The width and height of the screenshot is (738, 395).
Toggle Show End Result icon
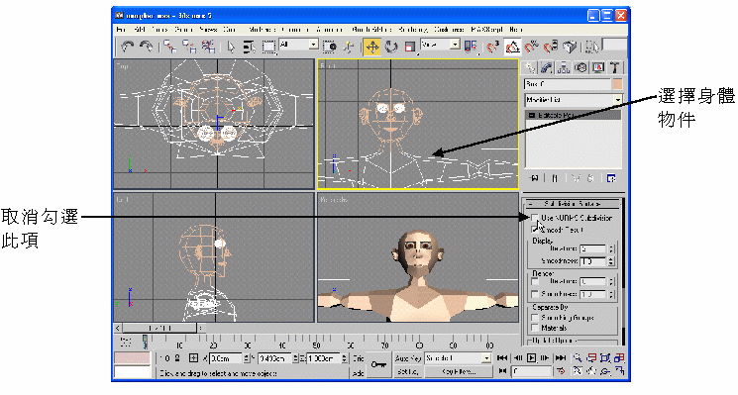point(555,178)
